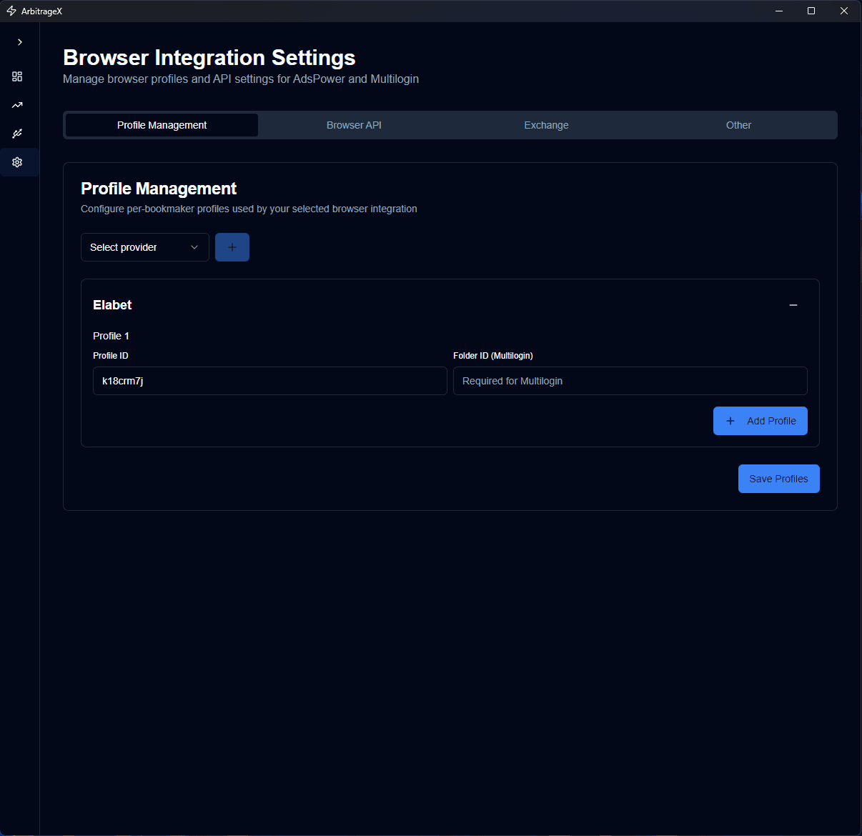This screenshot has width=862, height=836.
Task: Click the connections icon in sidebar
Action: 17,134
